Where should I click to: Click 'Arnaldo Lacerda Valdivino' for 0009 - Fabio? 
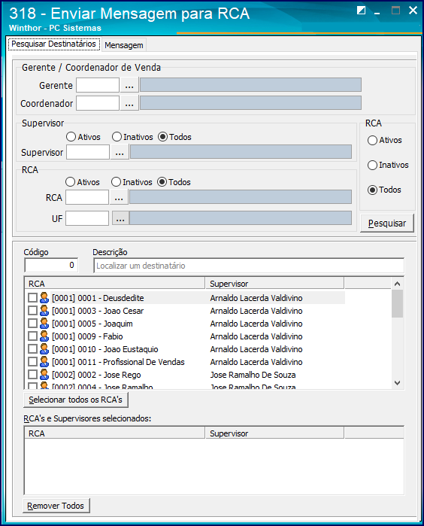pos(256,336)
